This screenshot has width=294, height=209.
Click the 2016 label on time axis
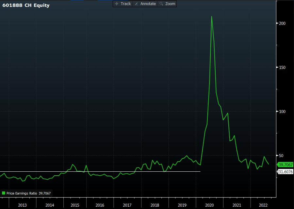100,205
